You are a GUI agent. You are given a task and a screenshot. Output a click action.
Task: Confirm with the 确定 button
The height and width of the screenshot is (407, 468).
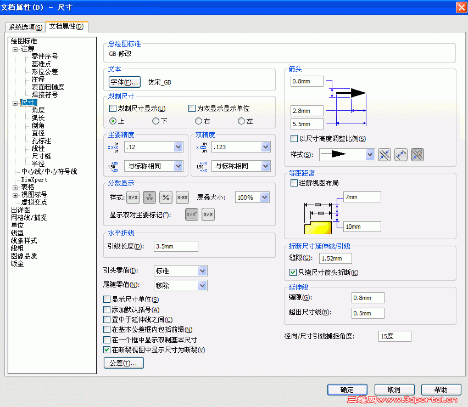[x=347, y=389]
